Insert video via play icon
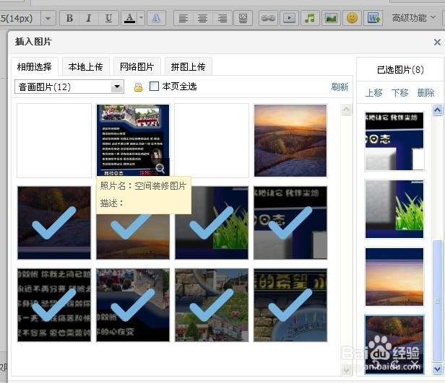Viewport: 445px width, 383px height. 289,19
